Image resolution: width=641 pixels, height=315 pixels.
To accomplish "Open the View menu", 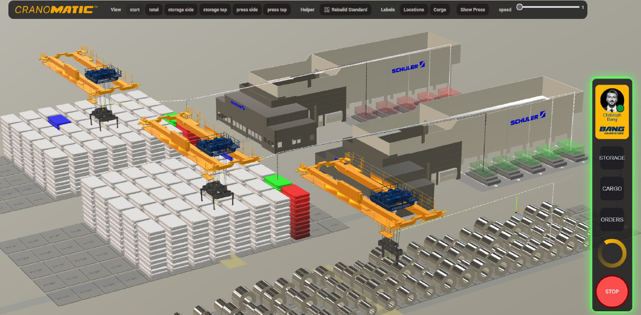I will [115, 9].
